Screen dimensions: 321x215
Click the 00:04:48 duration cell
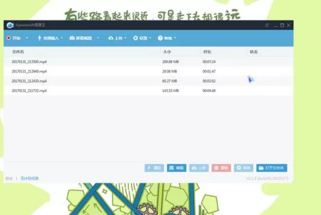tap(209, 90)
